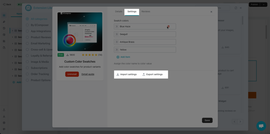Select the Image & Media category radio
Image resolution: width=270 pixels, height=134 pixels.
coord(27,62)
